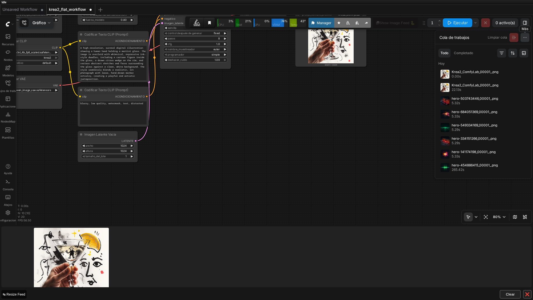Click the red X close feed button
Screen dimensions: 533x300
pyautogui.click(x=527, y=294)
